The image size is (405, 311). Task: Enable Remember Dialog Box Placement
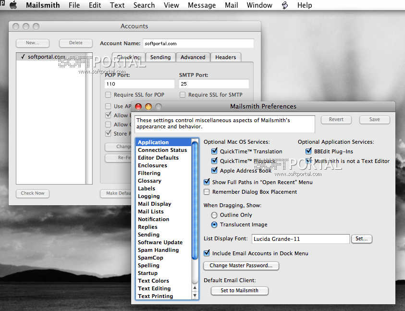coord(207,192)
